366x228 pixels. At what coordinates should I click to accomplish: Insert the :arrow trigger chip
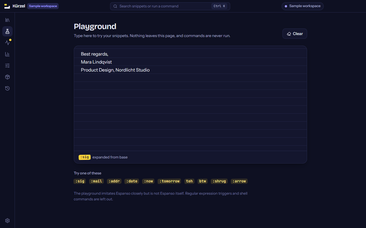coord(239,181)
